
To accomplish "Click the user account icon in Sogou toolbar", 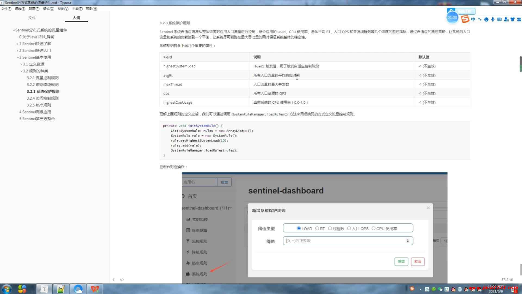I will 506,19.
